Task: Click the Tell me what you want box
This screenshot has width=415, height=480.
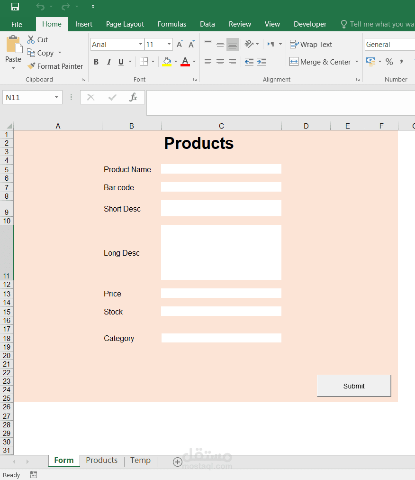Action: (378, 24)
